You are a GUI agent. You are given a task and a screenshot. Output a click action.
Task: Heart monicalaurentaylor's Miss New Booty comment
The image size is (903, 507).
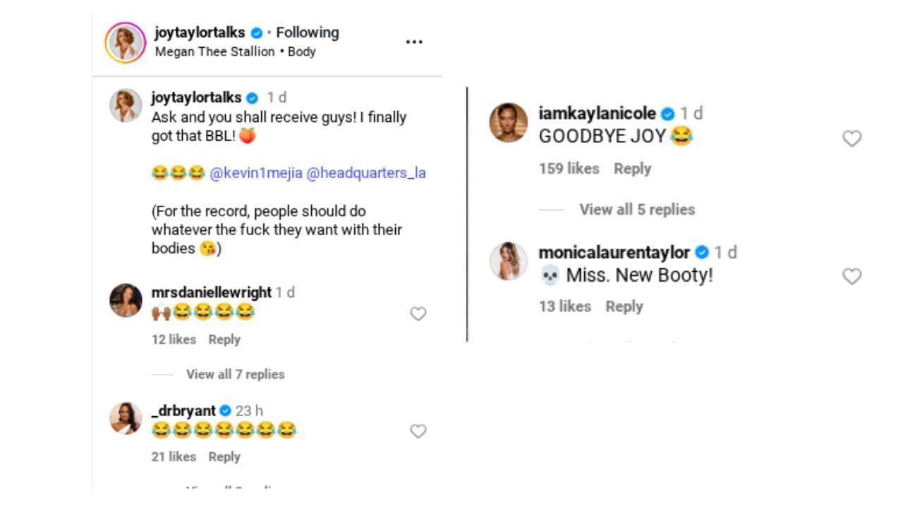[x=852, y=277]
